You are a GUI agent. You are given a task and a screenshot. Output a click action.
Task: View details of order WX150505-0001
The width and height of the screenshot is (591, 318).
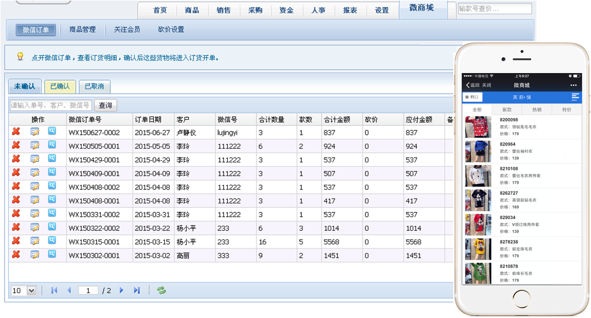pos(52,145)
